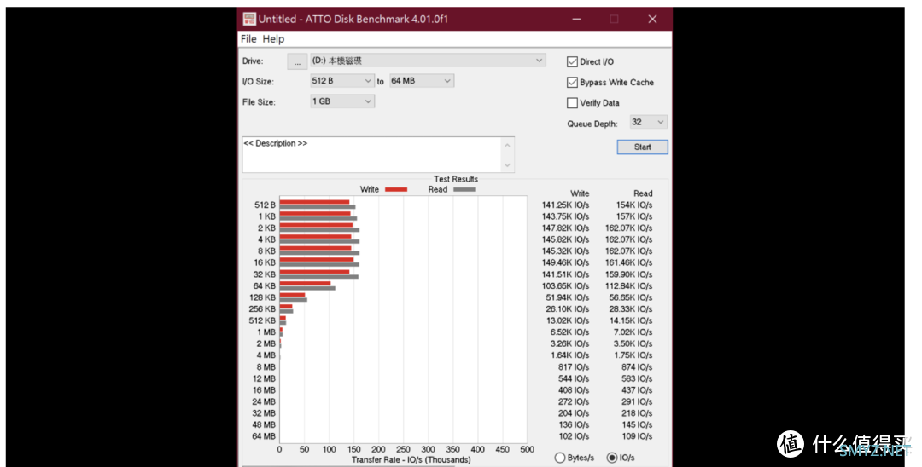Viewport: 922px width, 467px height.
Task: Open the Queue Depth 32 dropdown
Action: pos(648,122)
